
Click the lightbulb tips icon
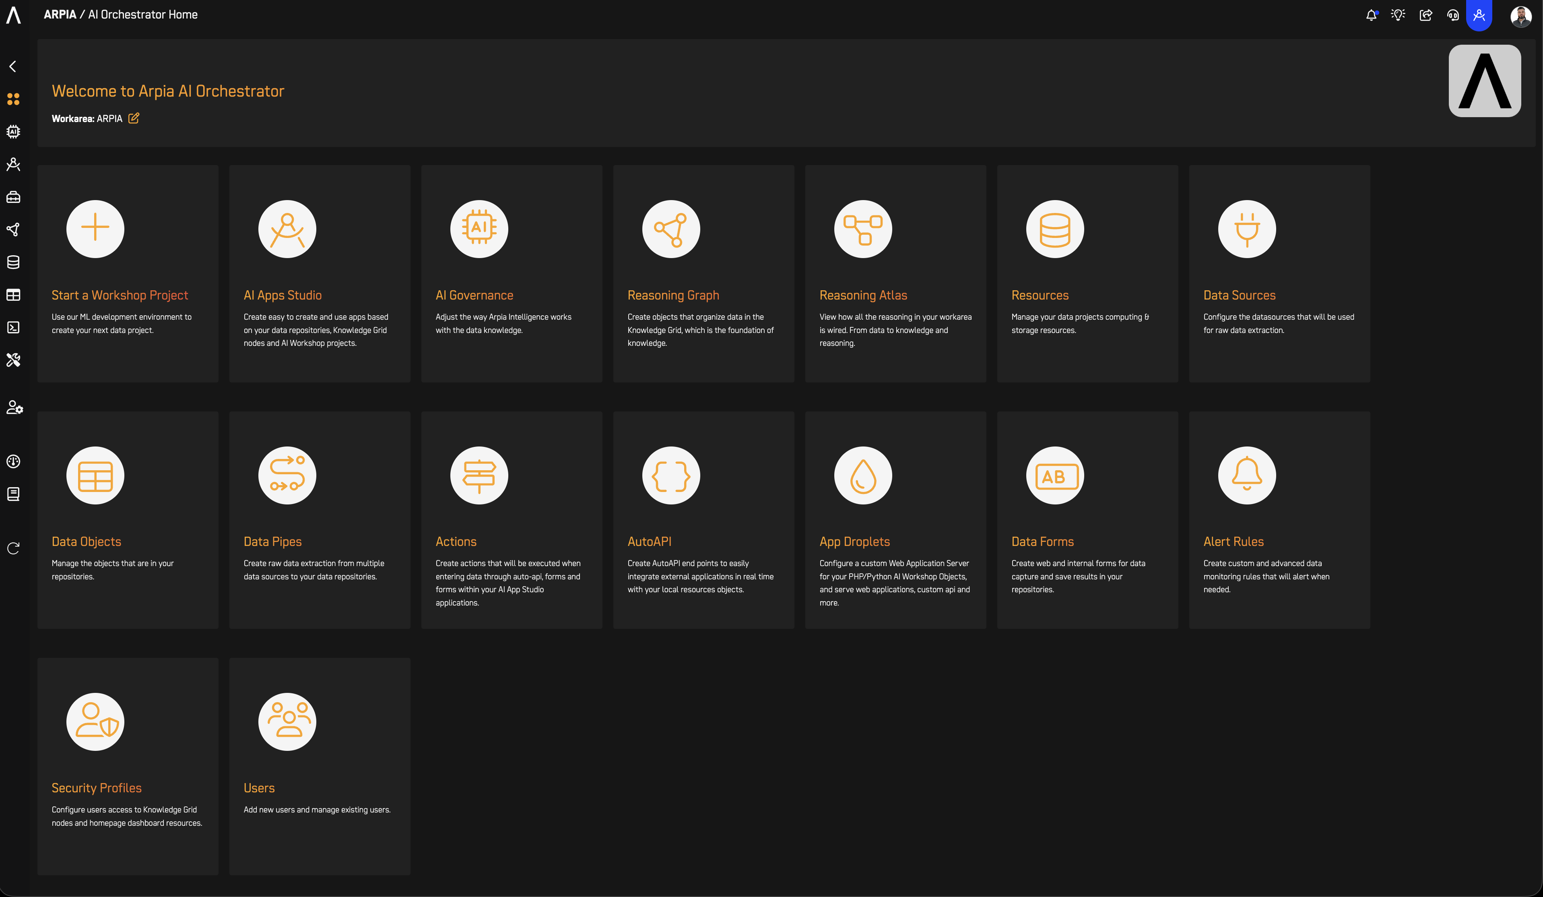tap(1398, 15)
